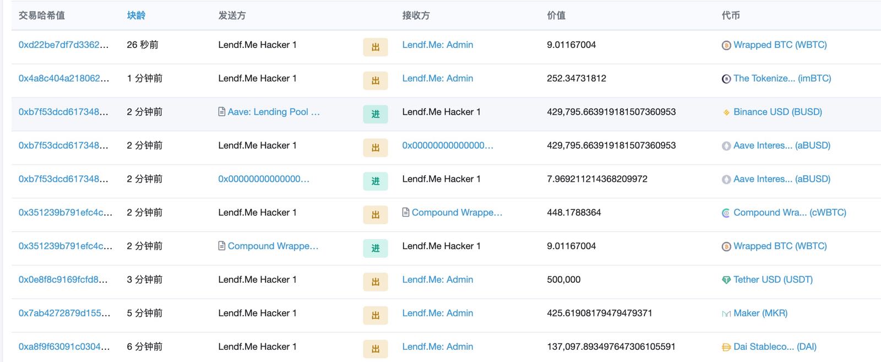This screenshot has height=362, width=881.
Task: Open The Tokenize... (imBTC) token link
Action: (x=782, y=78)
